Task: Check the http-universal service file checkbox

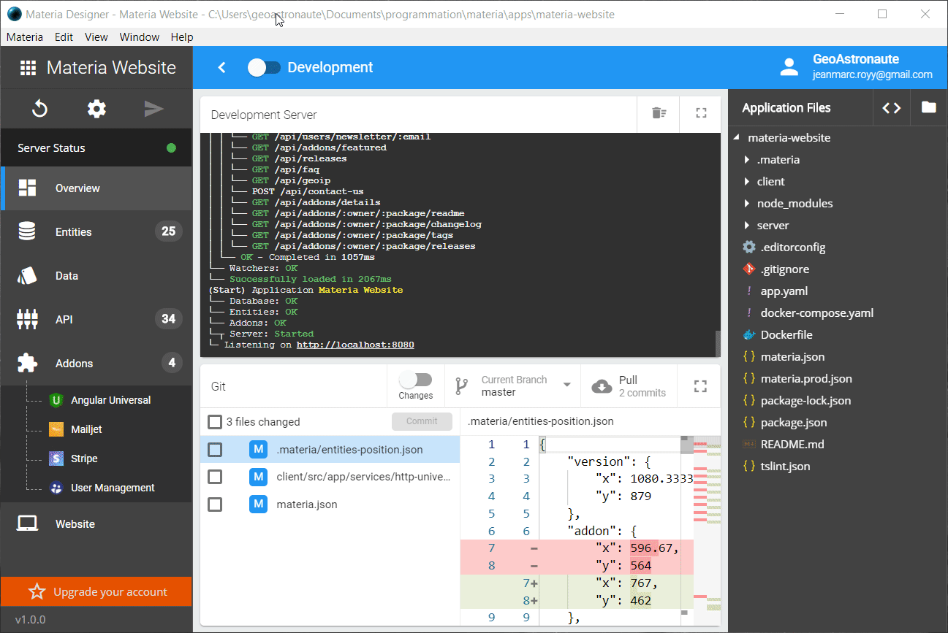Action: pyautogui.click(x=215, y=477)
